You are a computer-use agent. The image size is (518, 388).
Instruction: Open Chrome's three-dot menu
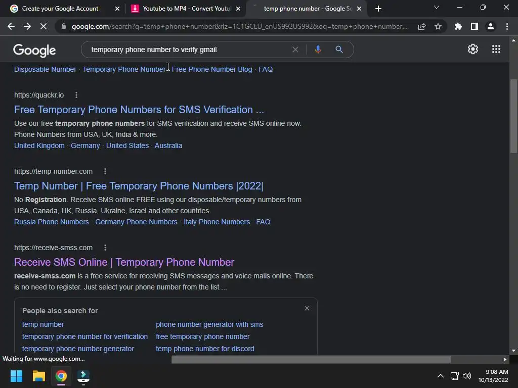pos(507,26)
